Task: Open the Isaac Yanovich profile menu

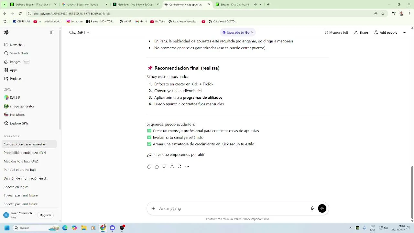Action: tap(19, 215)
